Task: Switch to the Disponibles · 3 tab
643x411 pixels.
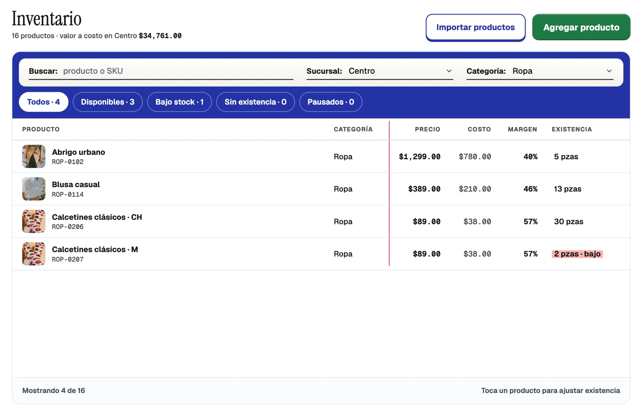Action: [x=108, y=102]
